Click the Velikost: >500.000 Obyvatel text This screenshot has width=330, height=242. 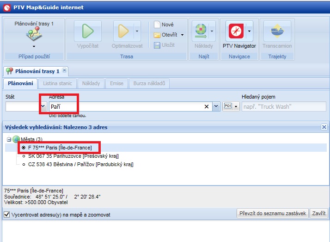(36, 202)
